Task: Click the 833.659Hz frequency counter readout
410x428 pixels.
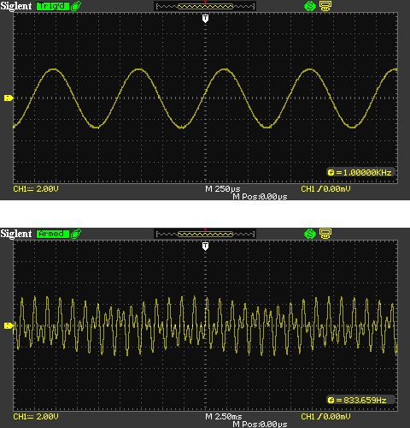Action: 360,400
